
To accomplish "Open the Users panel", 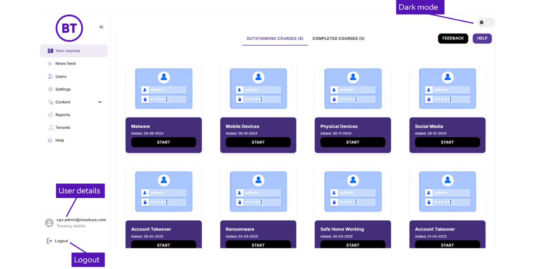I will 49,76.
